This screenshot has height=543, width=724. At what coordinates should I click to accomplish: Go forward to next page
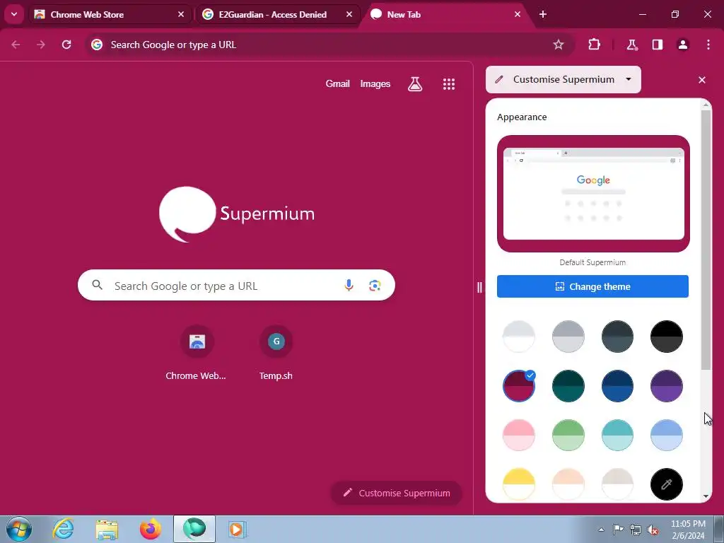pyautogui.click(x=41, y=45)
